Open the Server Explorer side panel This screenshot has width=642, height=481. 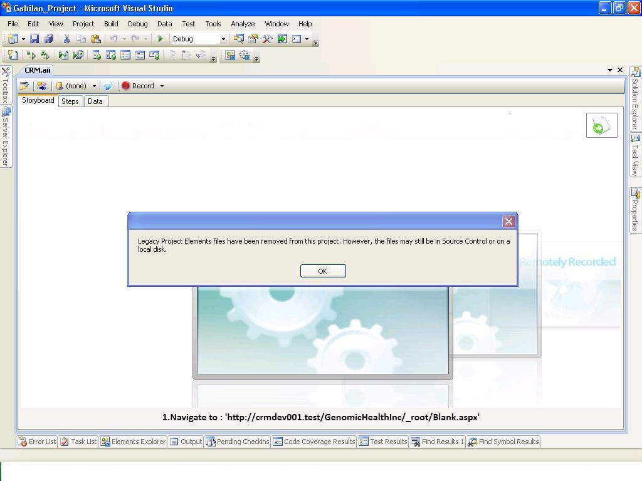click(x=6, y=137)
